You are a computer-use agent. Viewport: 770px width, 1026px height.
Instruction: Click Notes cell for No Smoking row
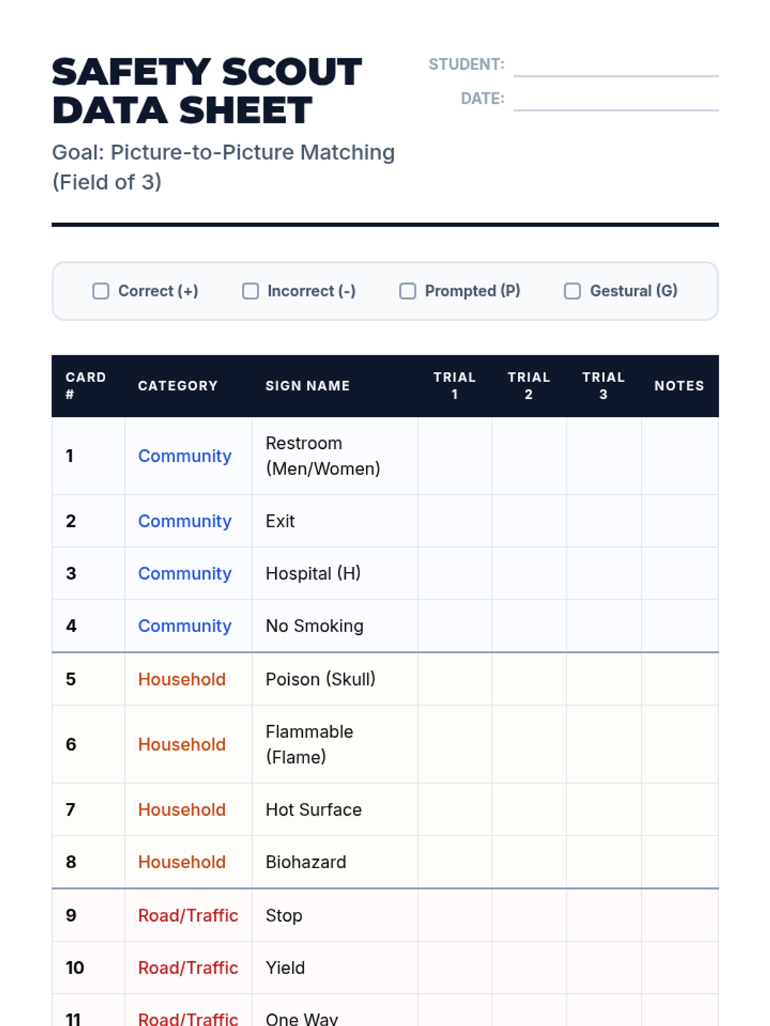click(680, 626)
